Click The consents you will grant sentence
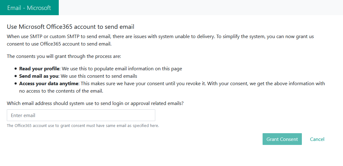Screen dimensions: 343x166 [64, 56]
